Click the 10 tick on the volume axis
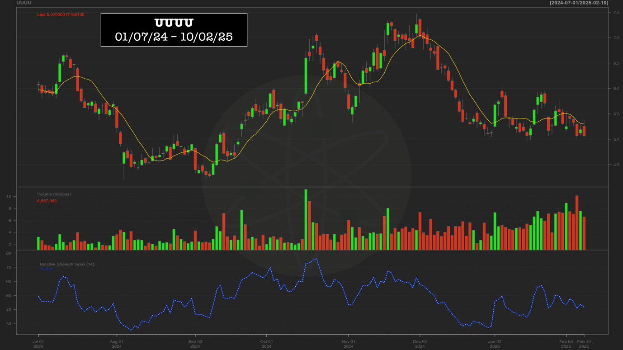623x350 pixels. click(x=9, y=197)
